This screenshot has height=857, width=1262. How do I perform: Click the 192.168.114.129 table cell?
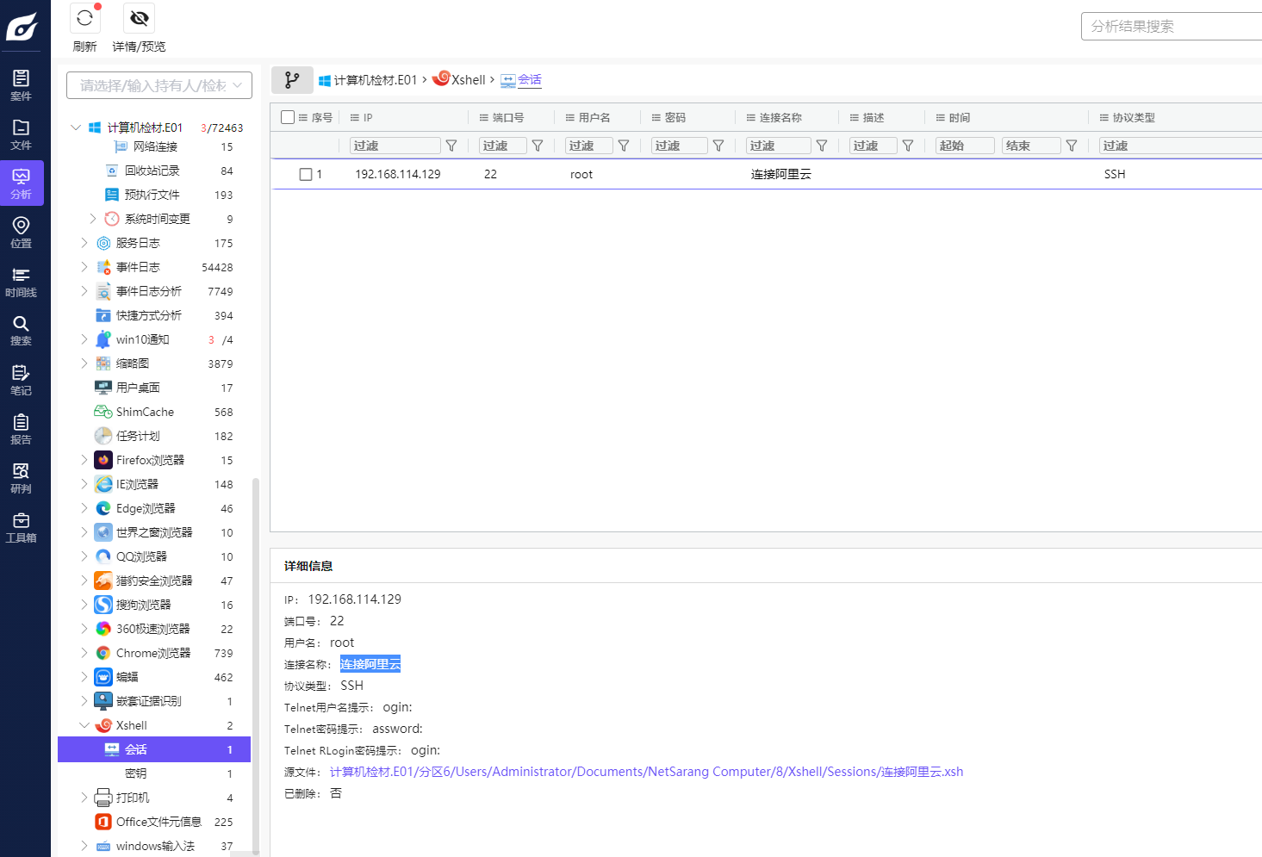[398, 174]
